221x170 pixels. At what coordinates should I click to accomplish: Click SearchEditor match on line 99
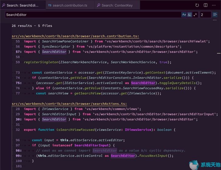click(123, 156)
